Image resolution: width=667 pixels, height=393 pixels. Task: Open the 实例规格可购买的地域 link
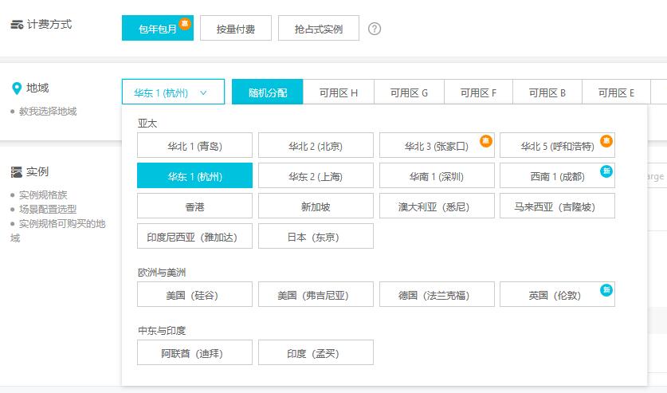click(58, 230)
